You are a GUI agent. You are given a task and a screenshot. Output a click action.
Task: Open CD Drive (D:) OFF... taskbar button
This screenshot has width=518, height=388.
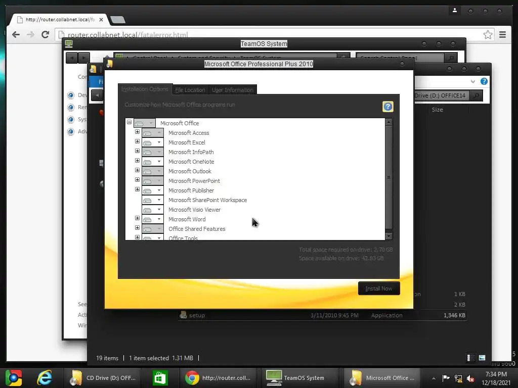(x=103, y=378)
